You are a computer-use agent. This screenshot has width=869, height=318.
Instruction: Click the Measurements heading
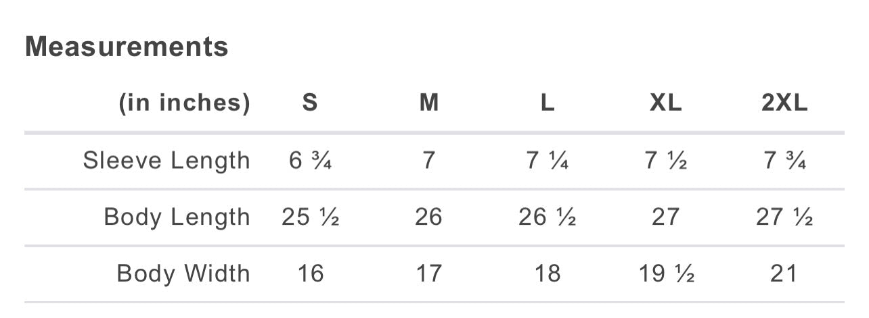click(x=127, y=47)
